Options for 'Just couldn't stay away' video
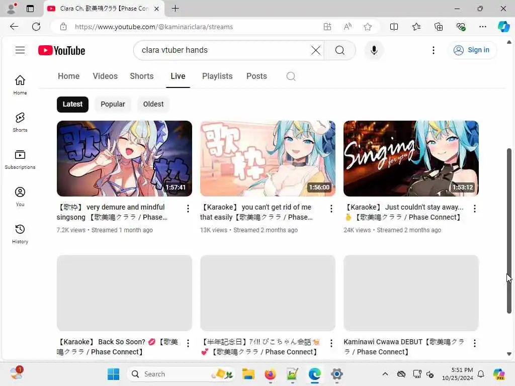The width and height of the screenshot is (515, 386). [x=475, y=209]
